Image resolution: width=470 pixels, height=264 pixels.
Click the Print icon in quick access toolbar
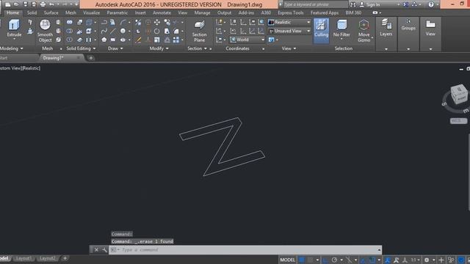pos(43,4)
